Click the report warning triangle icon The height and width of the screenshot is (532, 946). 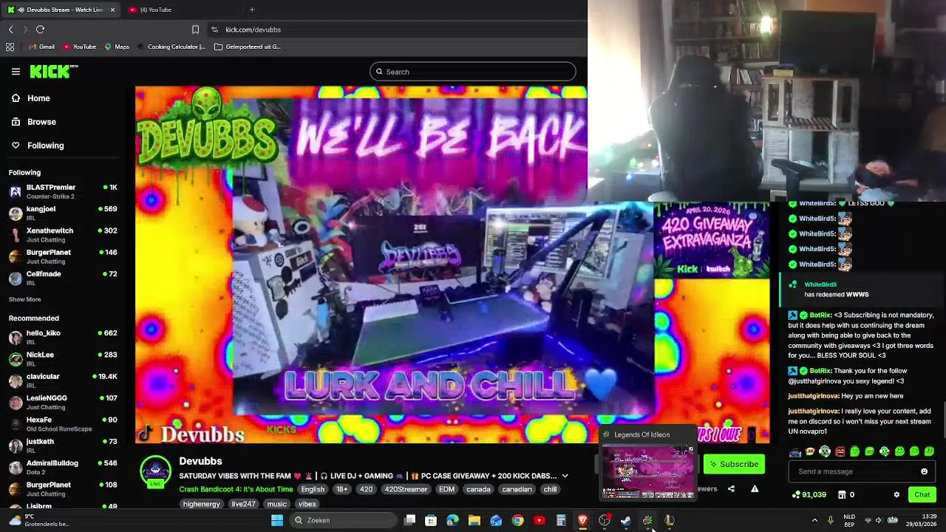[x=755, y=488]
